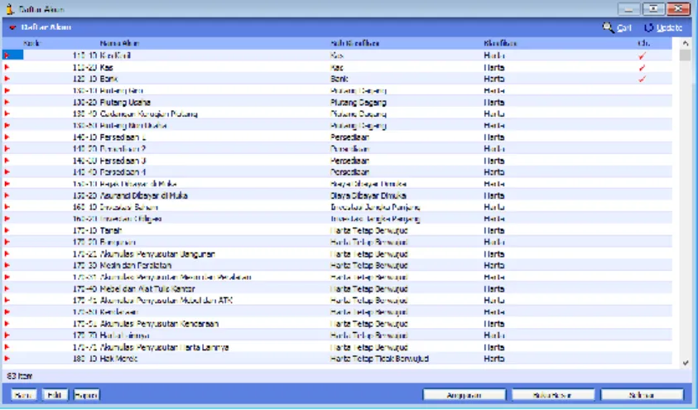The image size is (698, 410).
Task: Click red arrow of Cadangan Kerugian Piutang row
Action: 7,113
